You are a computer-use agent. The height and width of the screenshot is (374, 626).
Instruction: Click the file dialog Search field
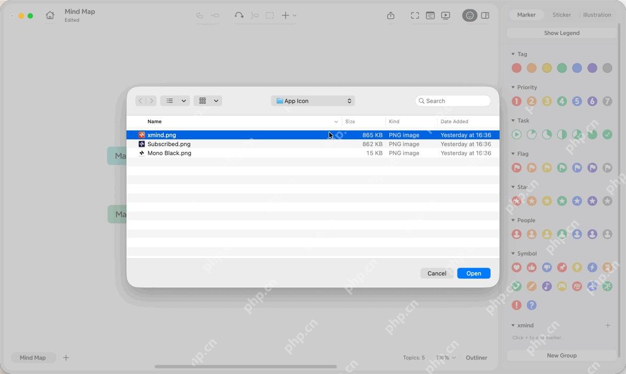coord(453,101)
